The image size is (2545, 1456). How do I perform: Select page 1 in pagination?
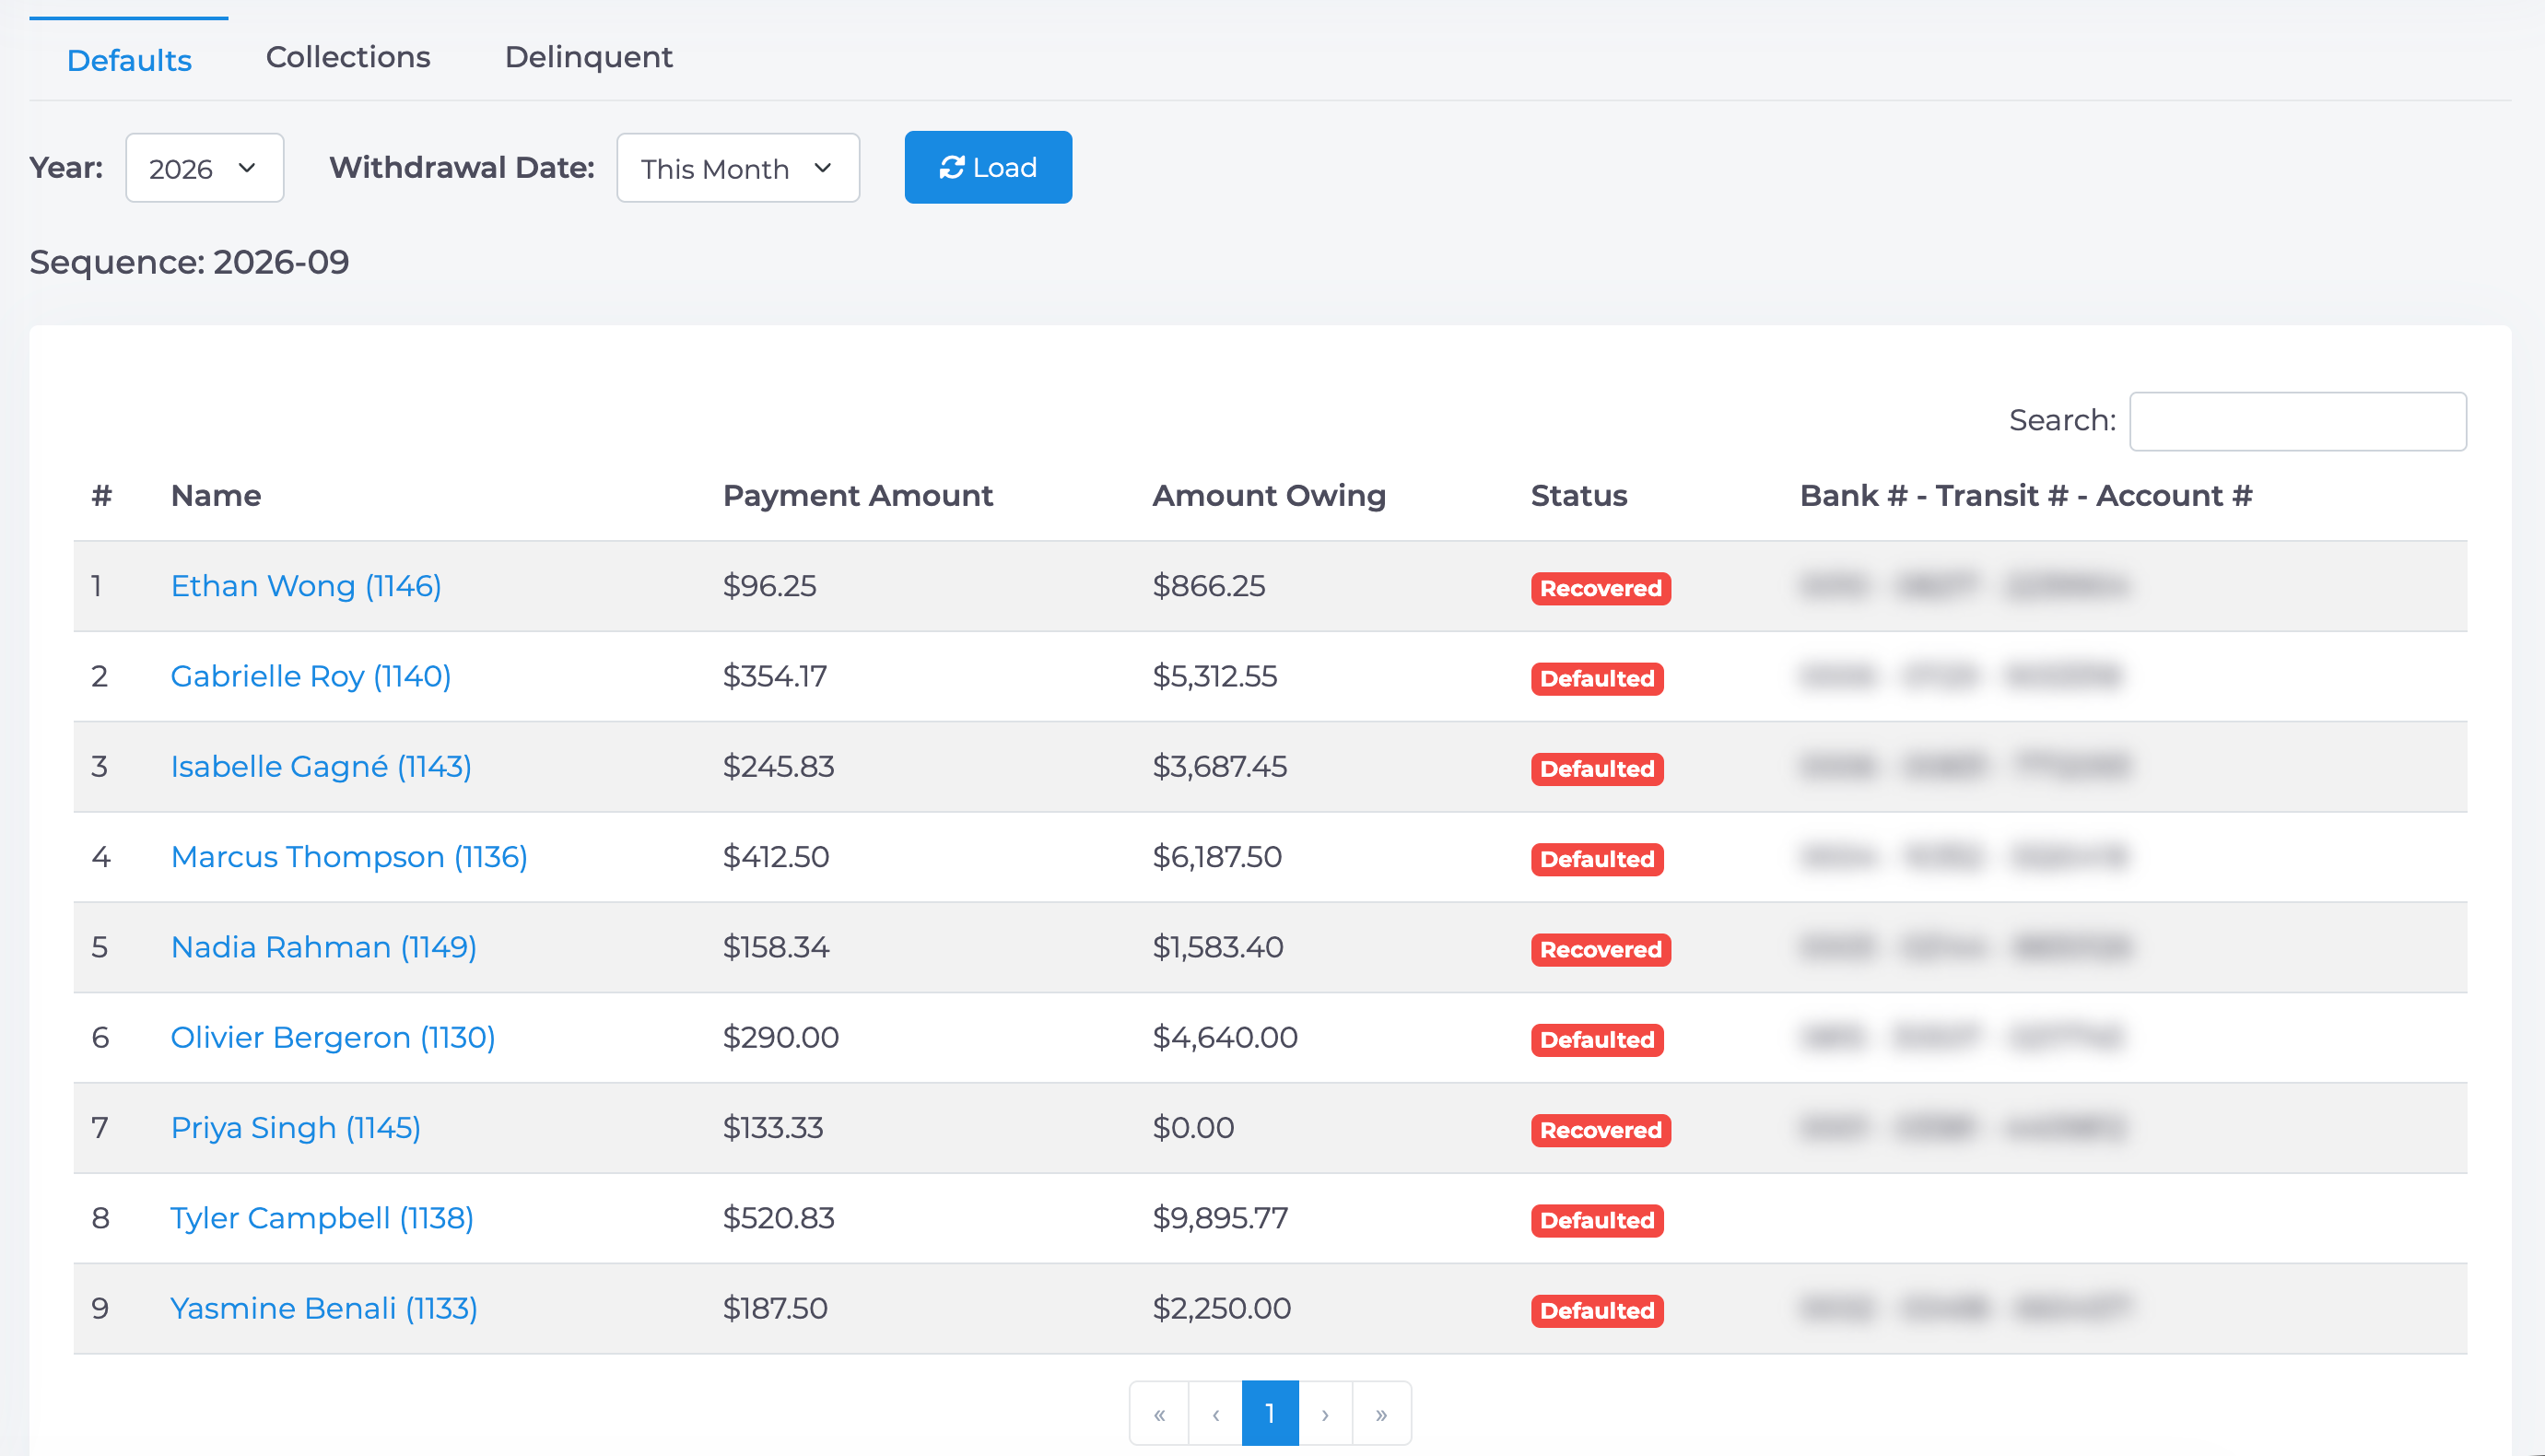(1270, 1414)
